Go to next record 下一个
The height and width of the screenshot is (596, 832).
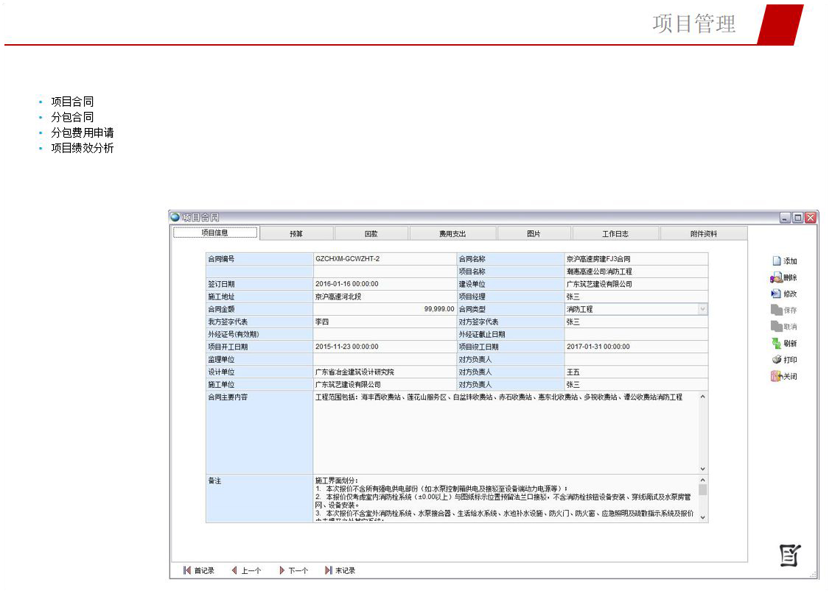click(x=282, y=570)
